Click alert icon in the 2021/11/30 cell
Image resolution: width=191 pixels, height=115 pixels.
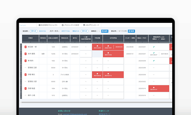click(108, 53)
